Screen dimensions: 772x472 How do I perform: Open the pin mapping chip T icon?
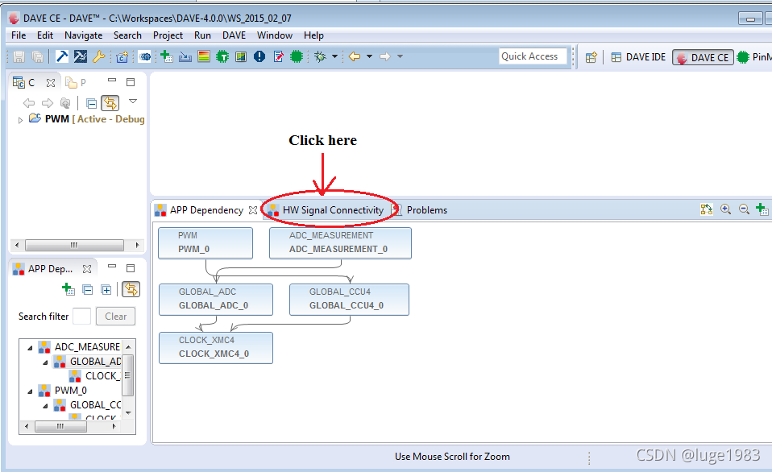coord(222,56)
